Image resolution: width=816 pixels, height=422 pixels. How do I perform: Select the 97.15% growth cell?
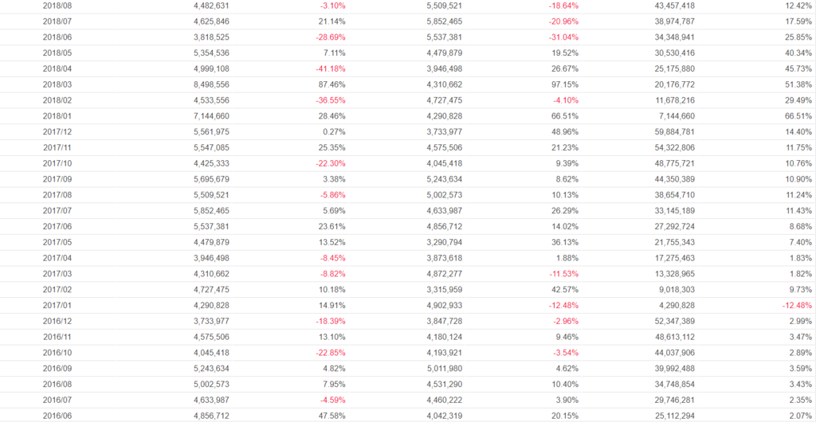point(564,84)
